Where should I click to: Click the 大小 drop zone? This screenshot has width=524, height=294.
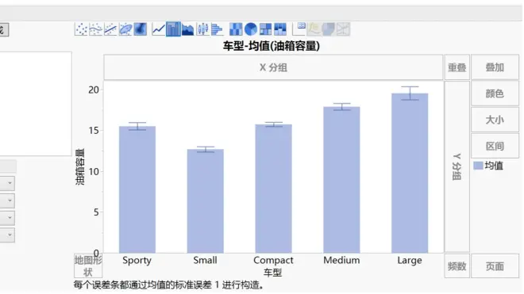[495, 120]
